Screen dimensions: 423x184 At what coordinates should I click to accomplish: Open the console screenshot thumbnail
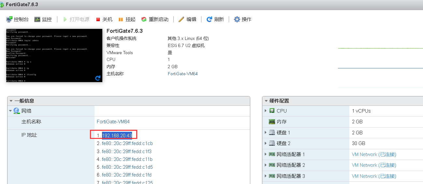(54, 55)
